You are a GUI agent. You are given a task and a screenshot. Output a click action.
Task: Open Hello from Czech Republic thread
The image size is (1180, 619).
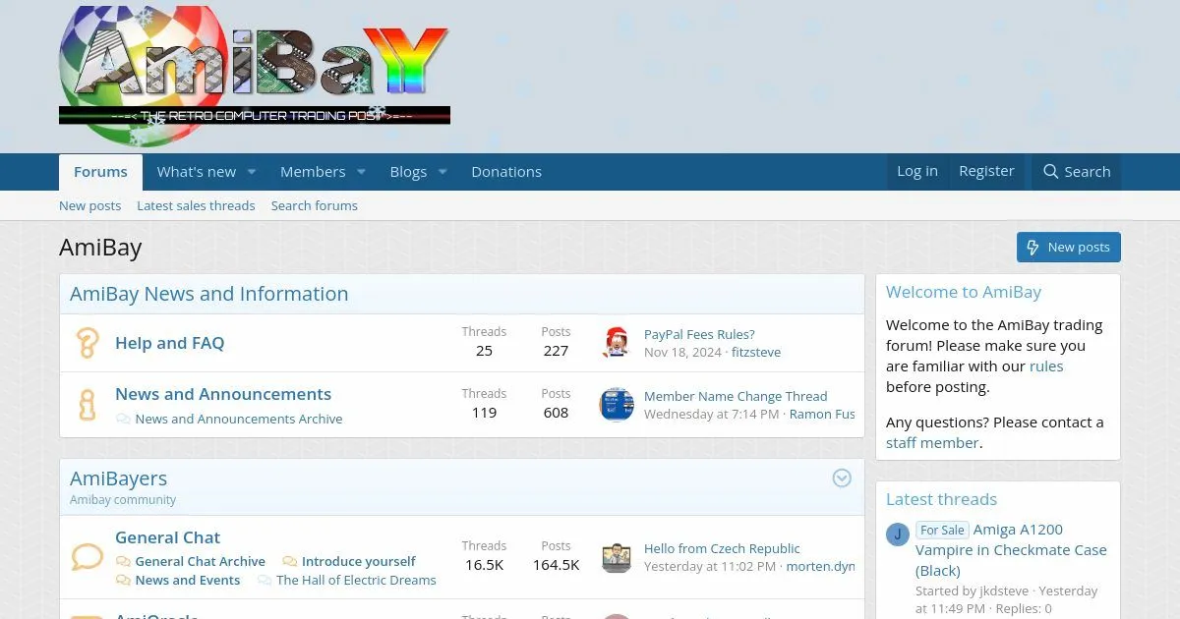coord(722,548)
